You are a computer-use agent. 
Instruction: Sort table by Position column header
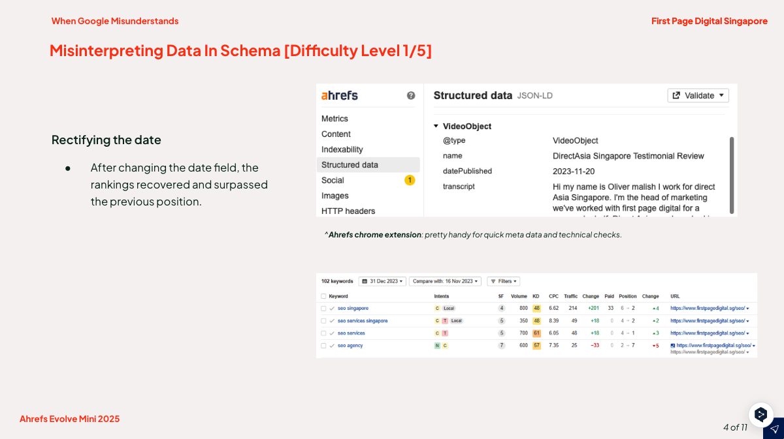(x=627, y=296)
